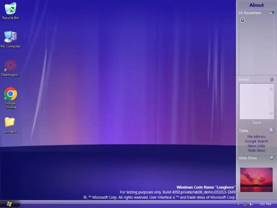Click the Tasks panel icon
The width and height of the screenshot is (277, 208).
click(x=272, y=131)
